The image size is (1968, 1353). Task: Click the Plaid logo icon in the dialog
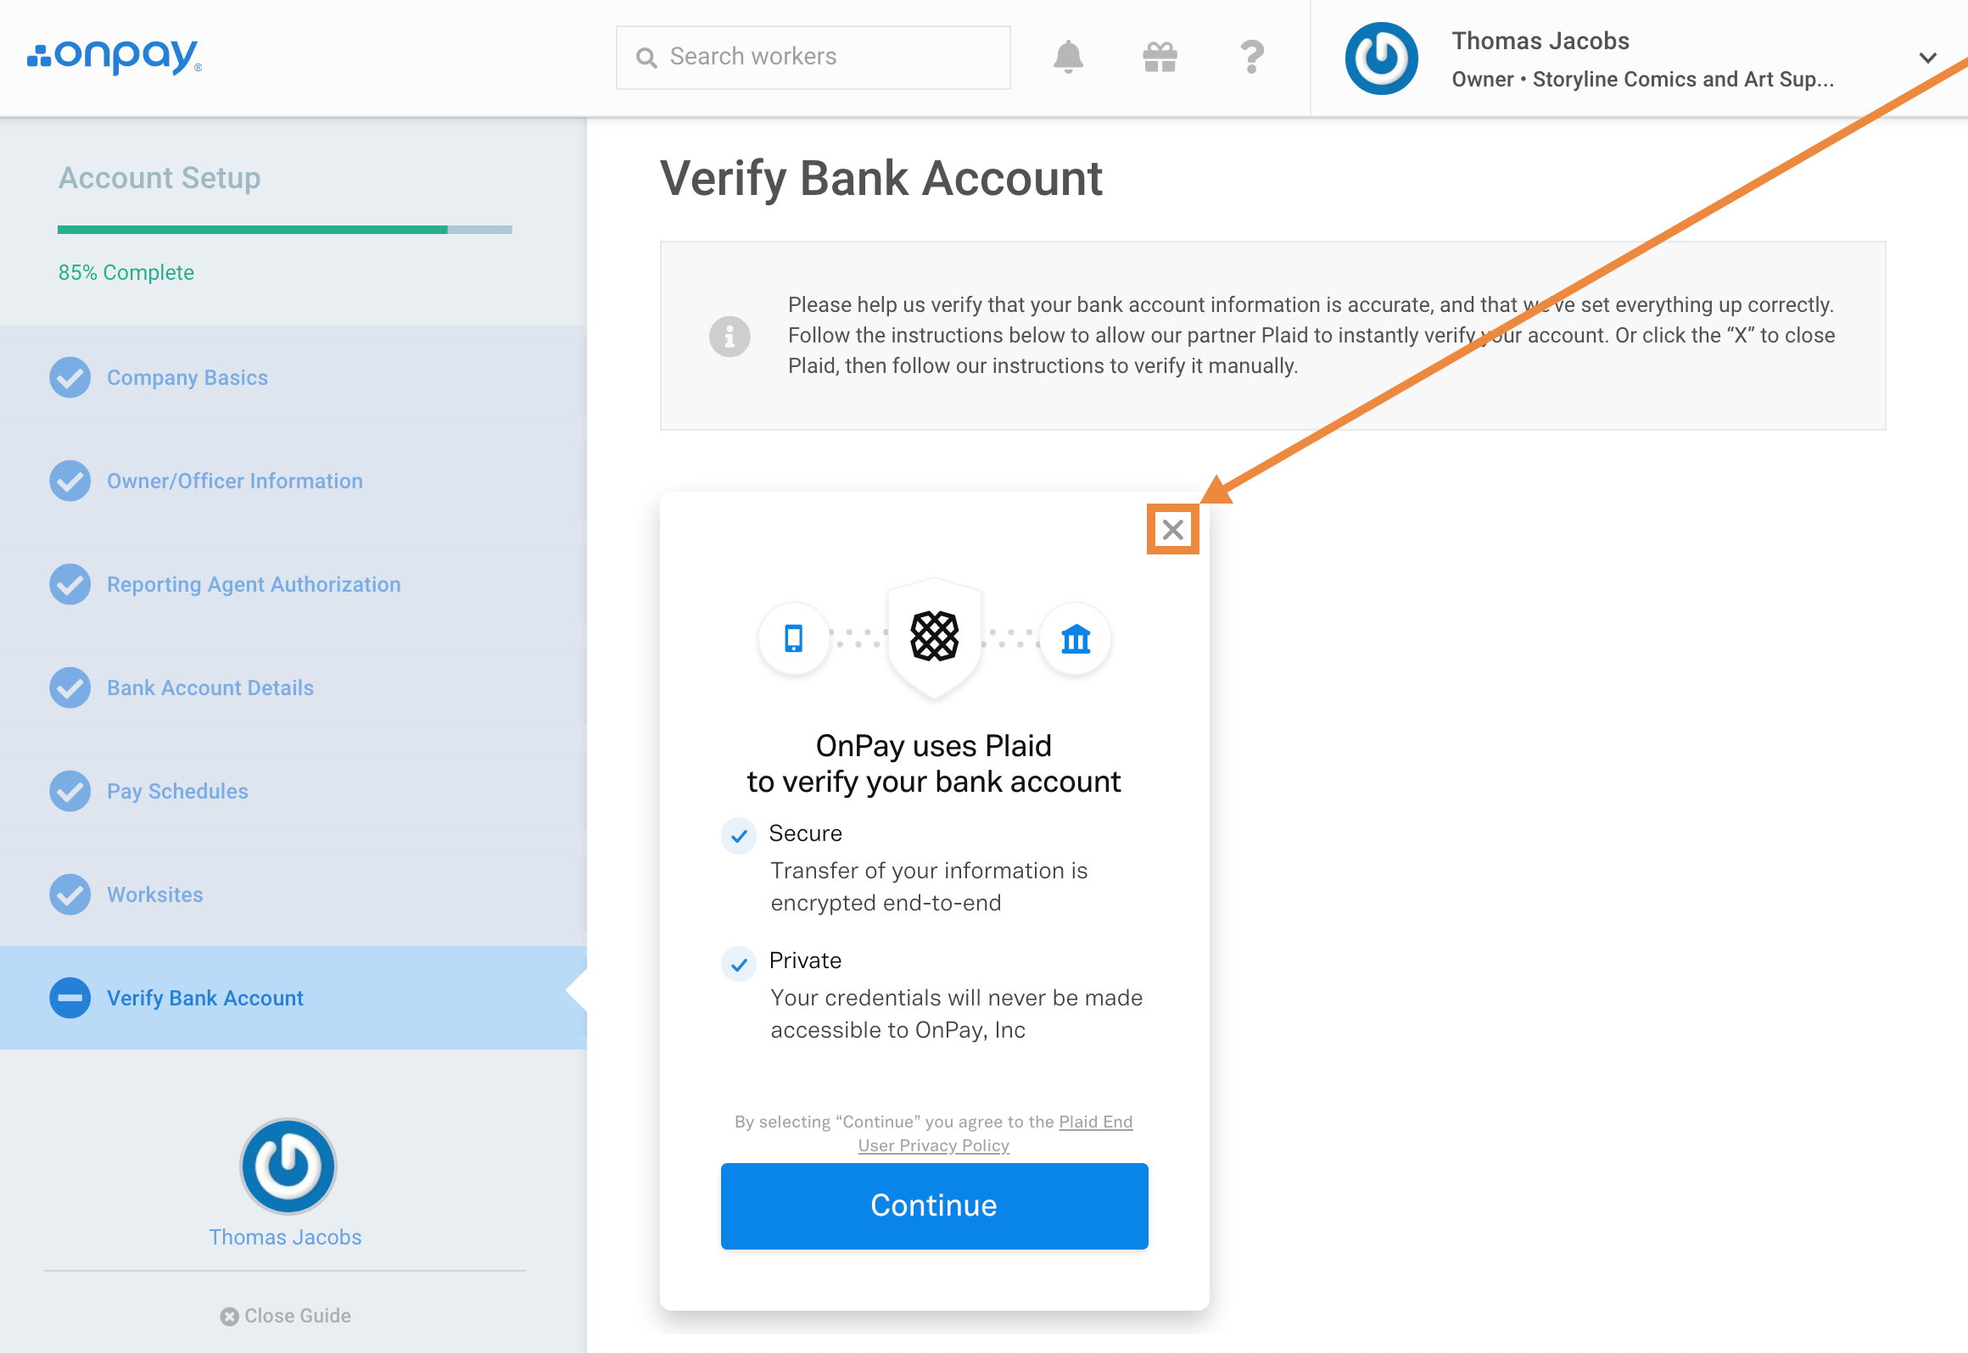click(933, 637)
